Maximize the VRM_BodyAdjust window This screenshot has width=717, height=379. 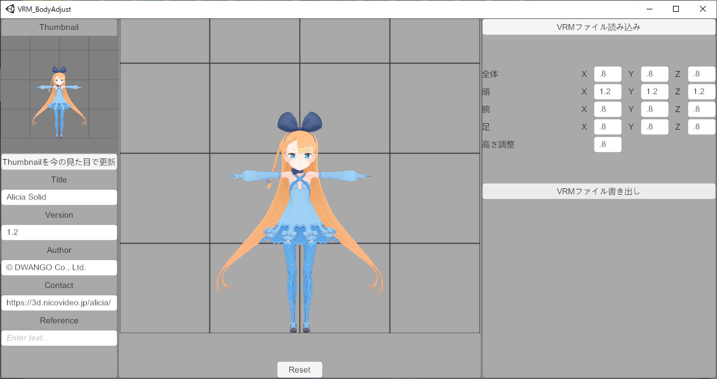tap(676, 9)
